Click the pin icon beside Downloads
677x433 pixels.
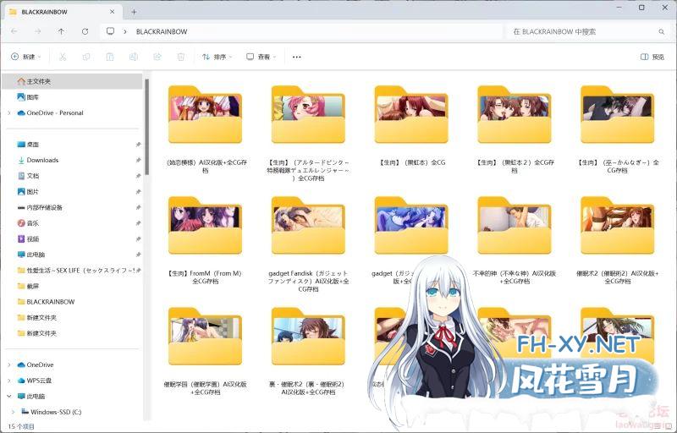pos(138,160)
